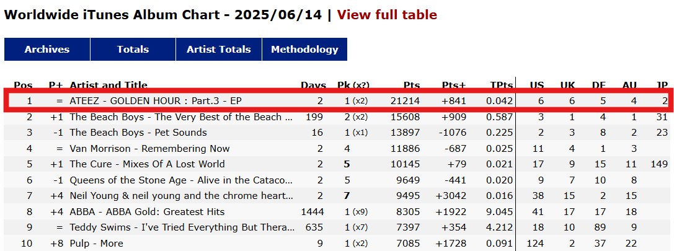
Task: Select Van Morrison Remembering Now entry
Action: pyautogui.click(x=149, y=149)
